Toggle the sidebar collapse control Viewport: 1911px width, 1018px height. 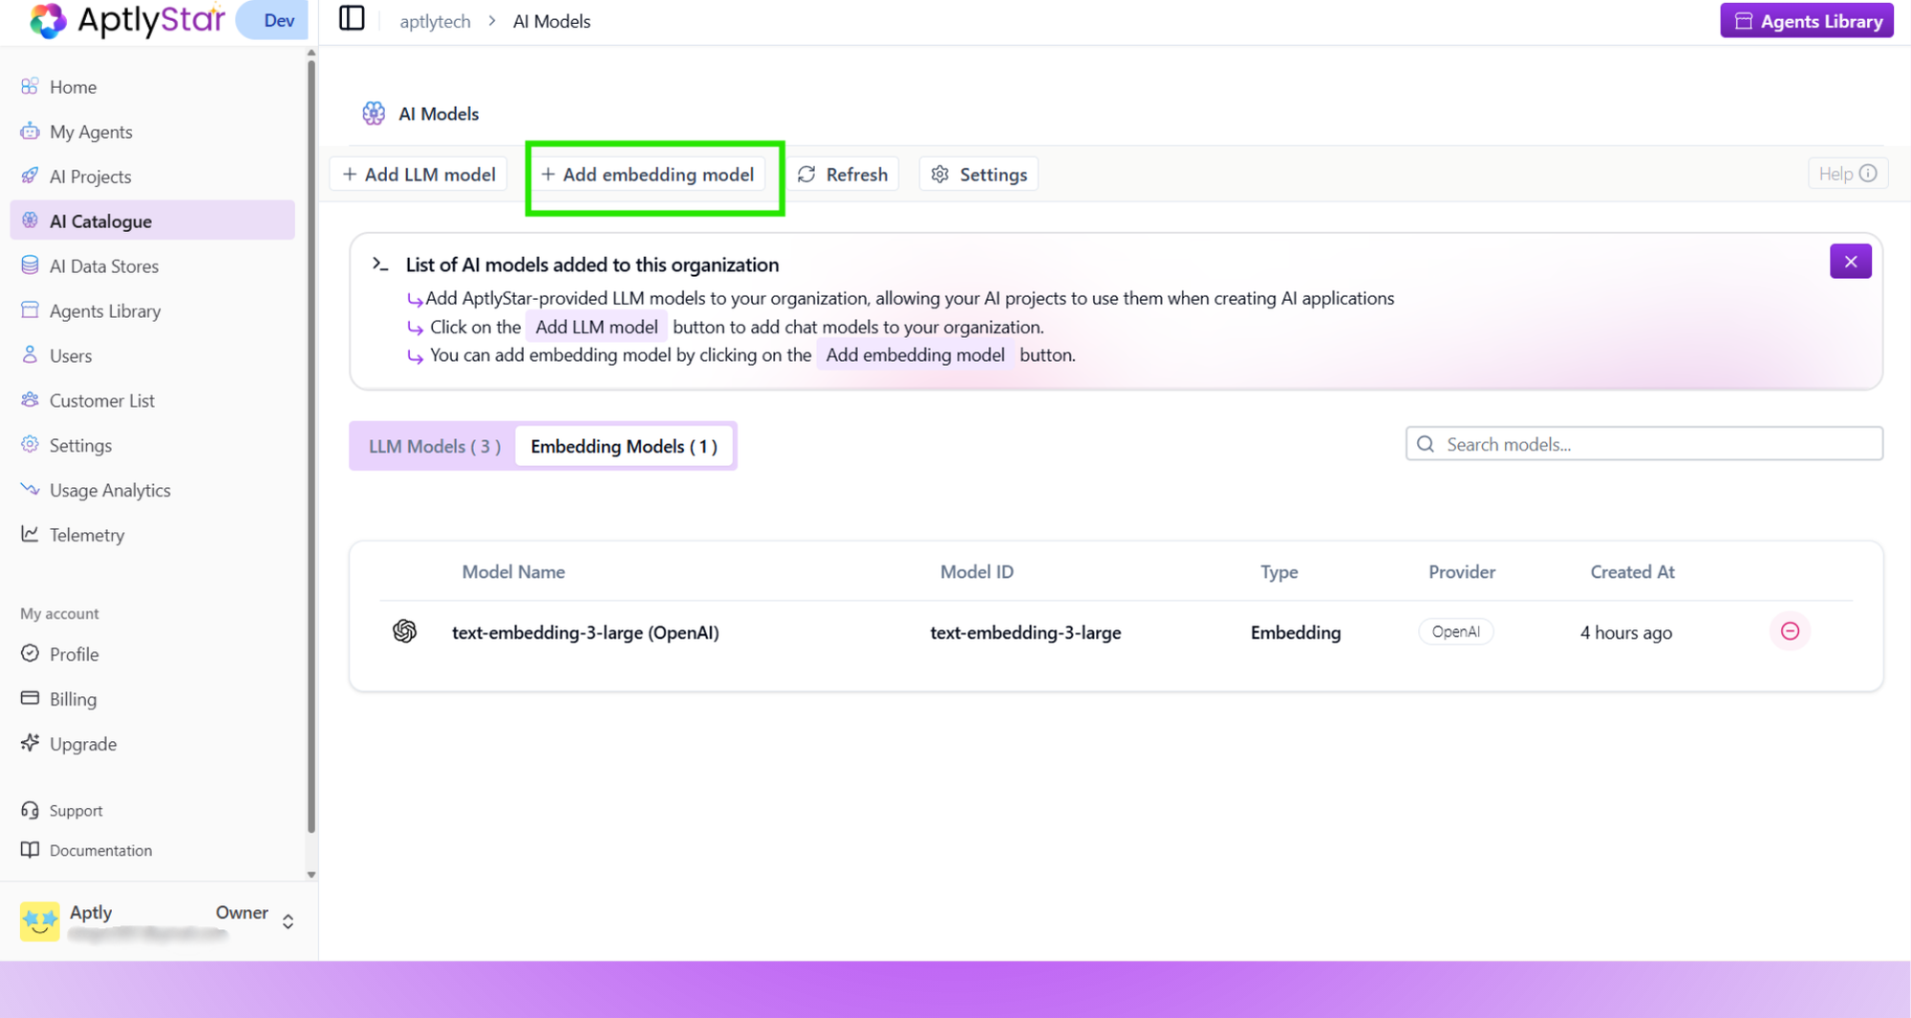[352, 18]
